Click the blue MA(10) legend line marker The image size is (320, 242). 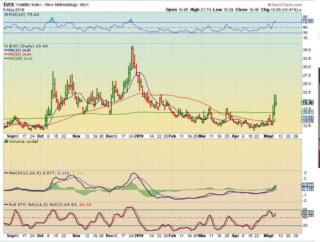[6, 50]
